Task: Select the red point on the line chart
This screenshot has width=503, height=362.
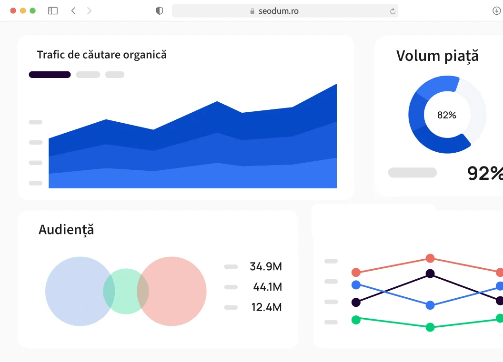Action: click(430, 258)
